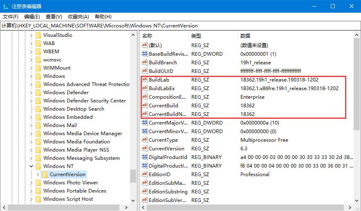Click the DWORD icon beside CurrentMajorV entry
This screenshot has height=211, width=361.
[144, 123]
